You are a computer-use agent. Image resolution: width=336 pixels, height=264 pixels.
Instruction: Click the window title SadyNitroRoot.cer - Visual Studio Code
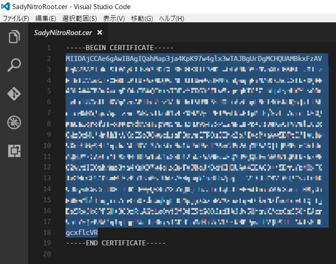tap(71, 7)
